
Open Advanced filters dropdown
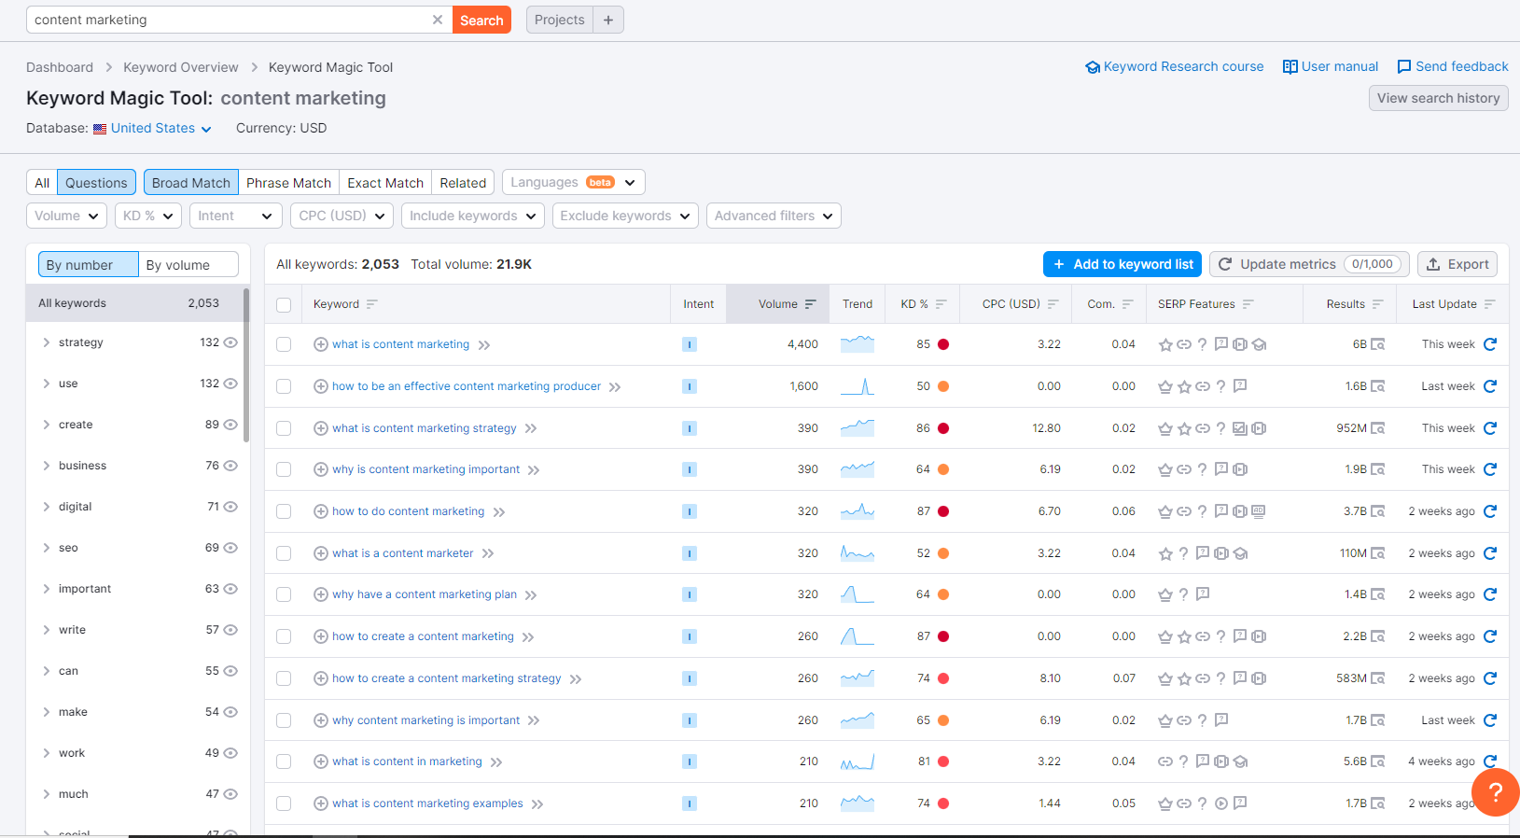[x=774, y=216]
